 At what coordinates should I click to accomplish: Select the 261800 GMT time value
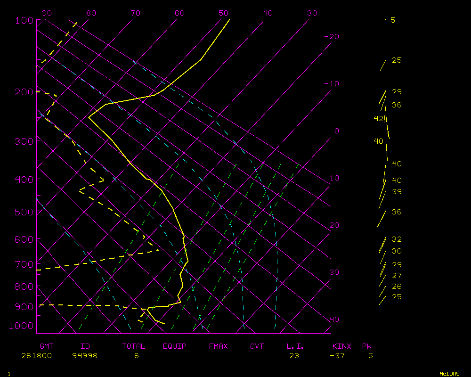point(37,355)
